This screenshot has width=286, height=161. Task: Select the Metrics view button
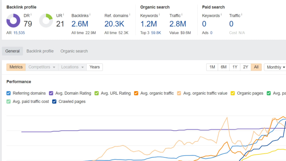(16, 67)
